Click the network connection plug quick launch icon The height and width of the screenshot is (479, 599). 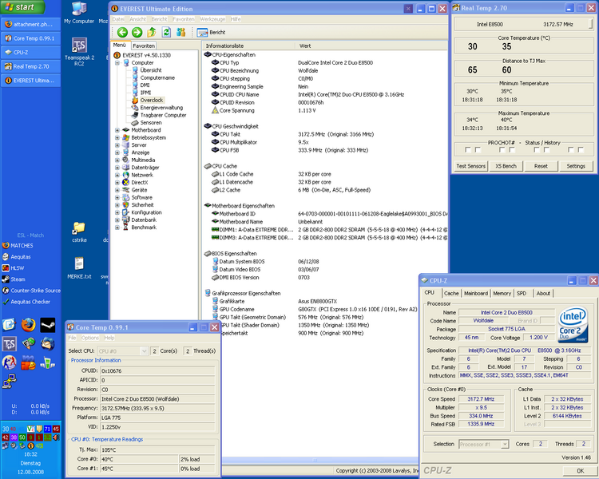pyautogui.click(x=9, y=382)
